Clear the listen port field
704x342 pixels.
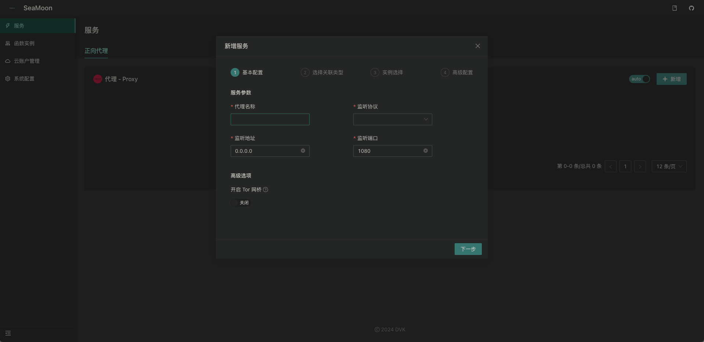tap(426, 151)
